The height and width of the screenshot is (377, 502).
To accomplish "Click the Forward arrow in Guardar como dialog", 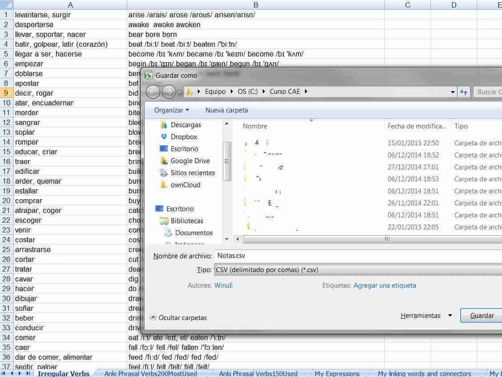I will point(169,92).
